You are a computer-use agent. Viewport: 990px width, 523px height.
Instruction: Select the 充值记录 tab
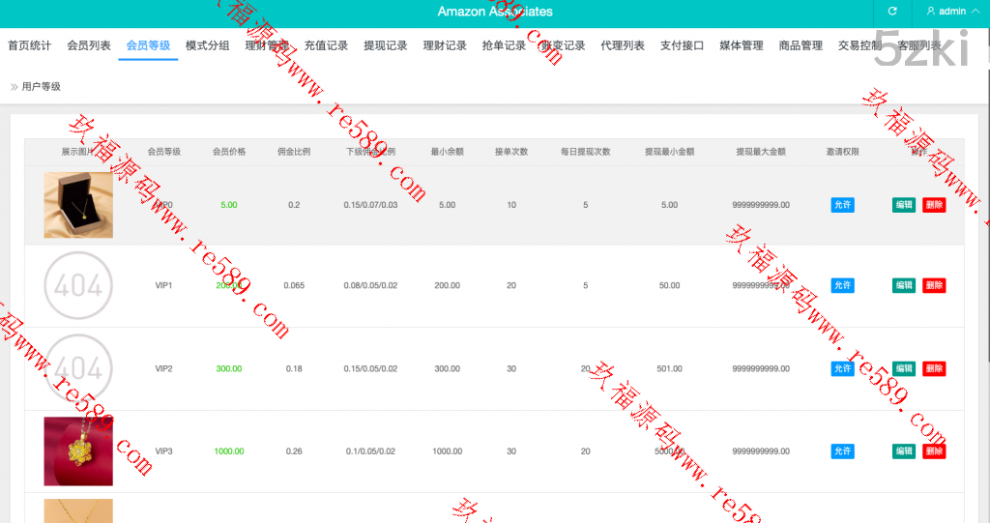(326, 45)
